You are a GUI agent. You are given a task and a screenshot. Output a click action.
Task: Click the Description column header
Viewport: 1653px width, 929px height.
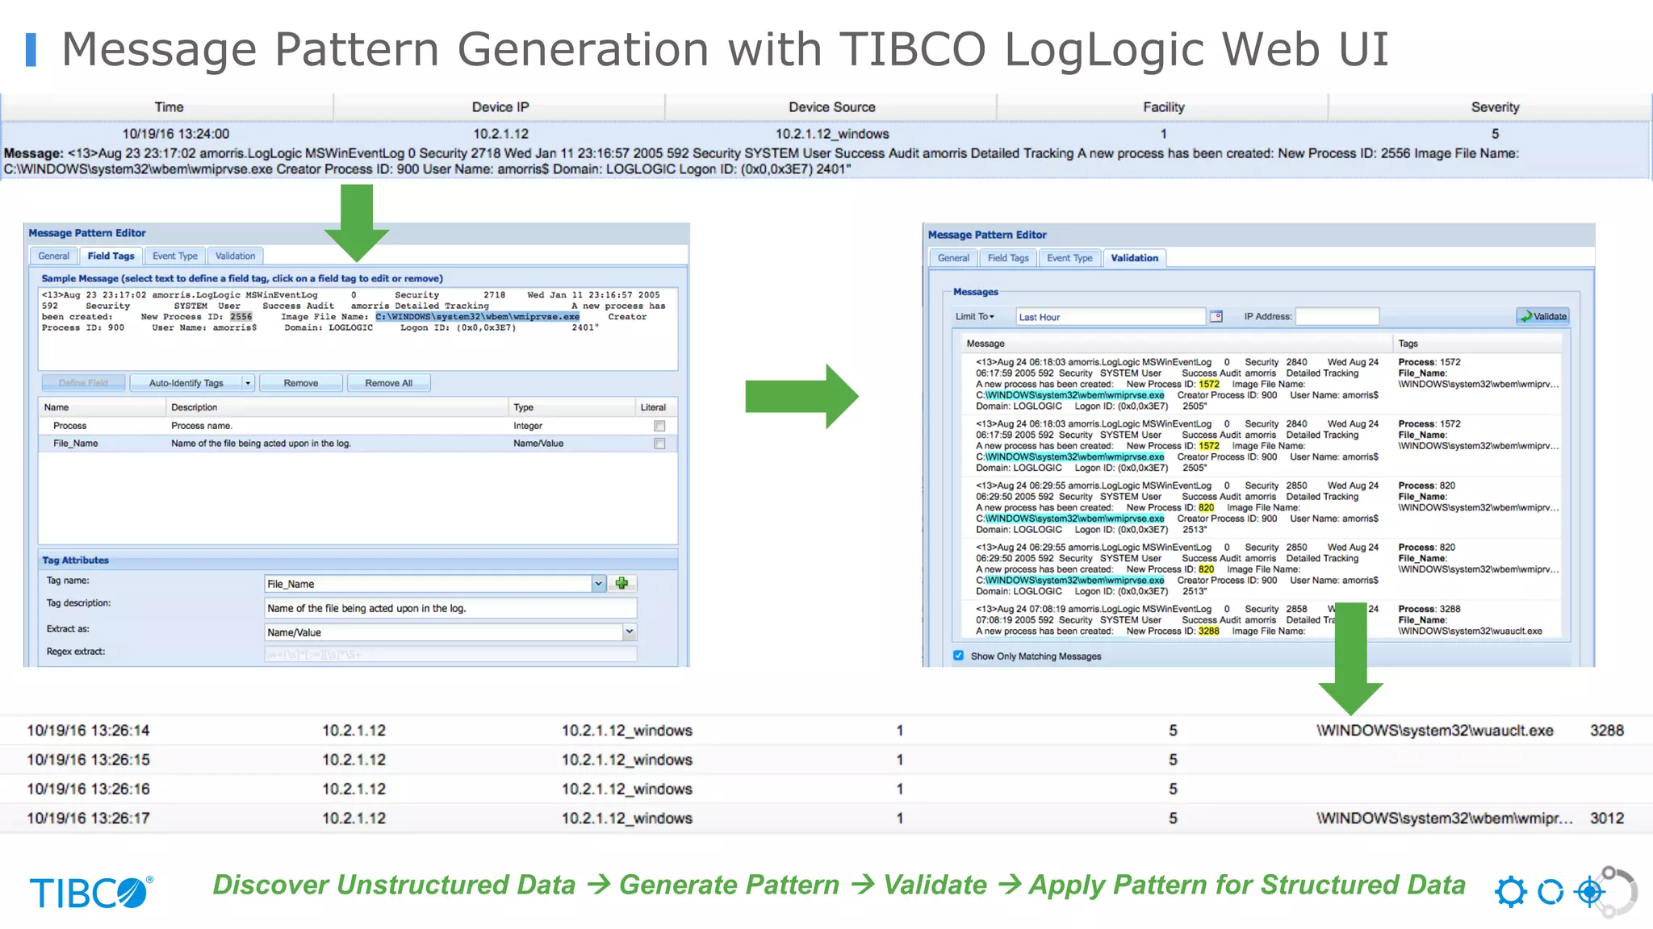337,407
